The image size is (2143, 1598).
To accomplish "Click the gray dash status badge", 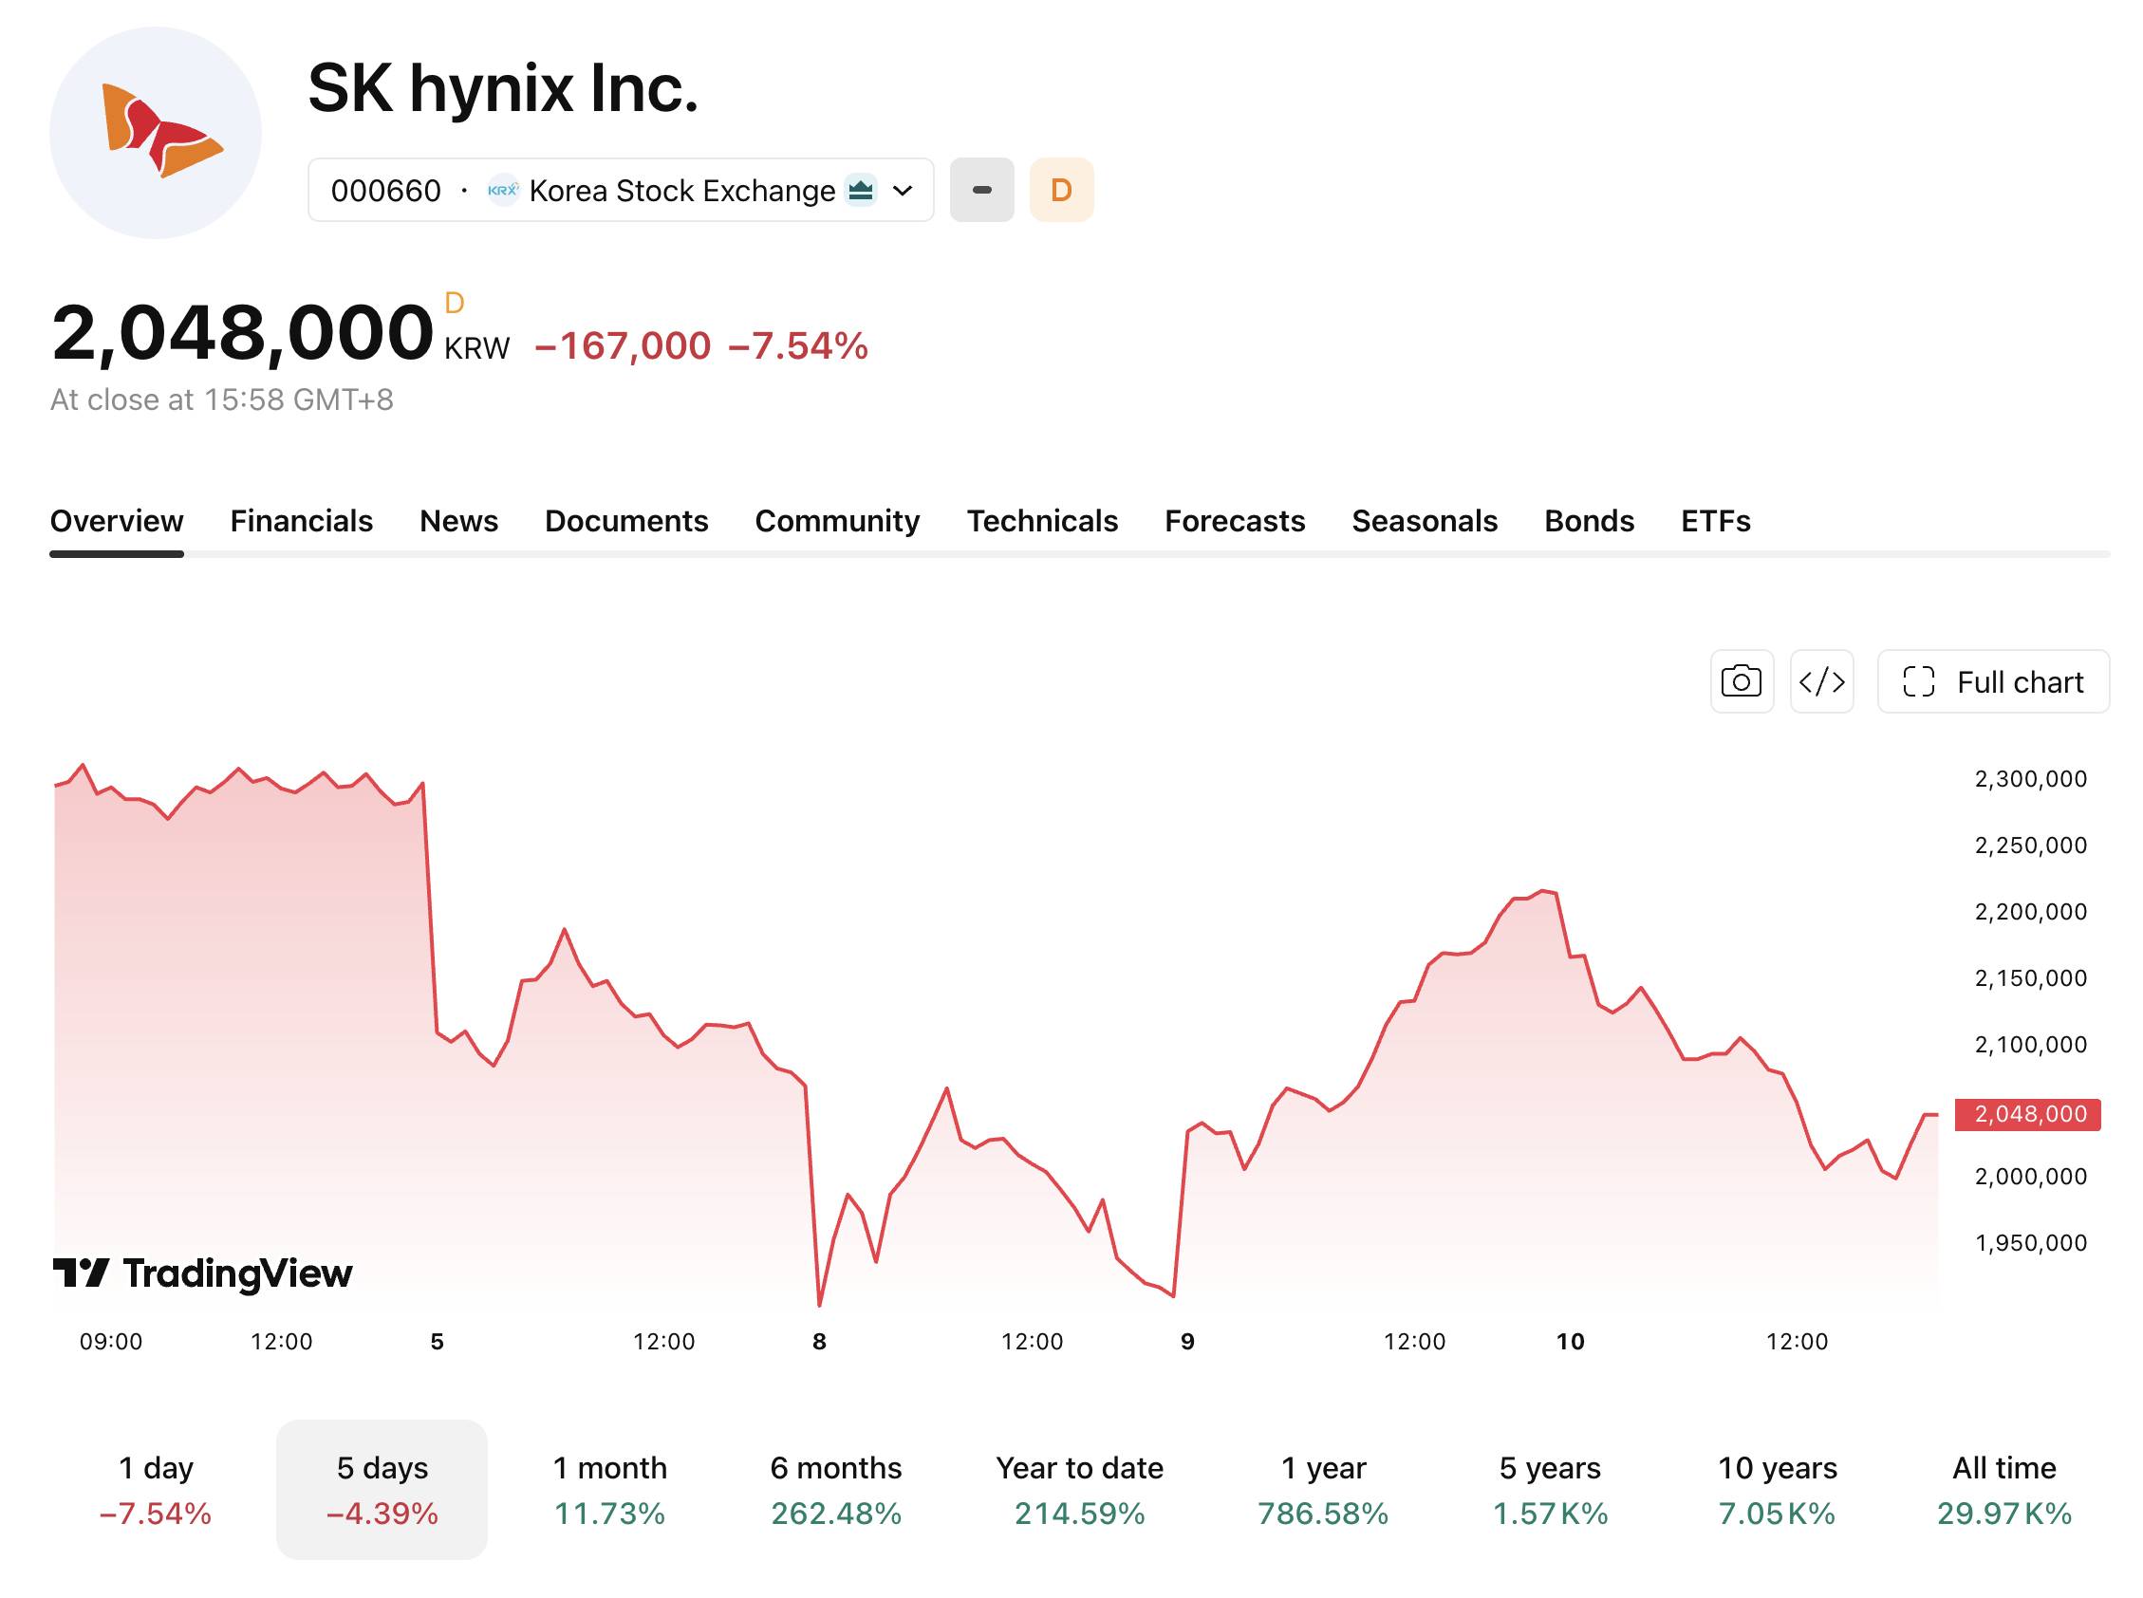I will click(x=981, y=190).
